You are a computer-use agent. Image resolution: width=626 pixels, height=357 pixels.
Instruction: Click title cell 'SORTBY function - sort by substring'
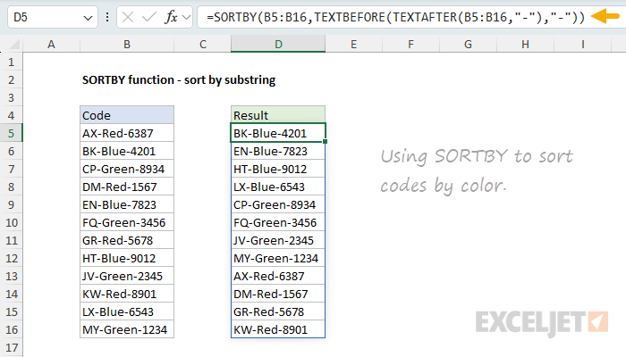pos(179,79)
